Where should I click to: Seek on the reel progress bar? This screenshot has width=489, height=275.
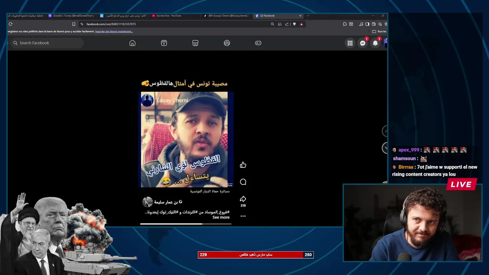pyautogui.click(x=186, y=224)
